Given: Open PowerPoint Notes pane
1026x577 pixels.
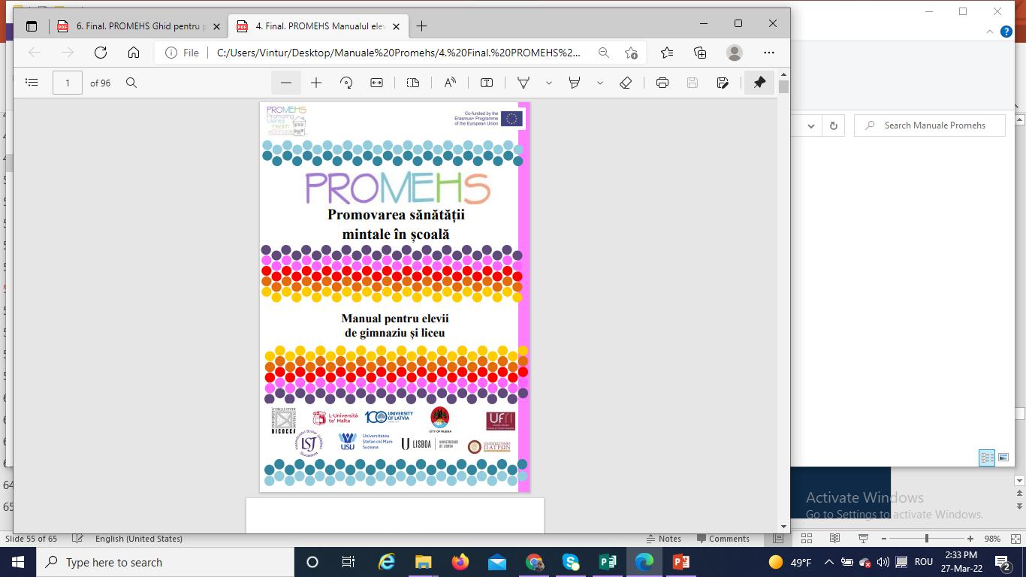Looking at the screenshot, I should click(664, 539).
